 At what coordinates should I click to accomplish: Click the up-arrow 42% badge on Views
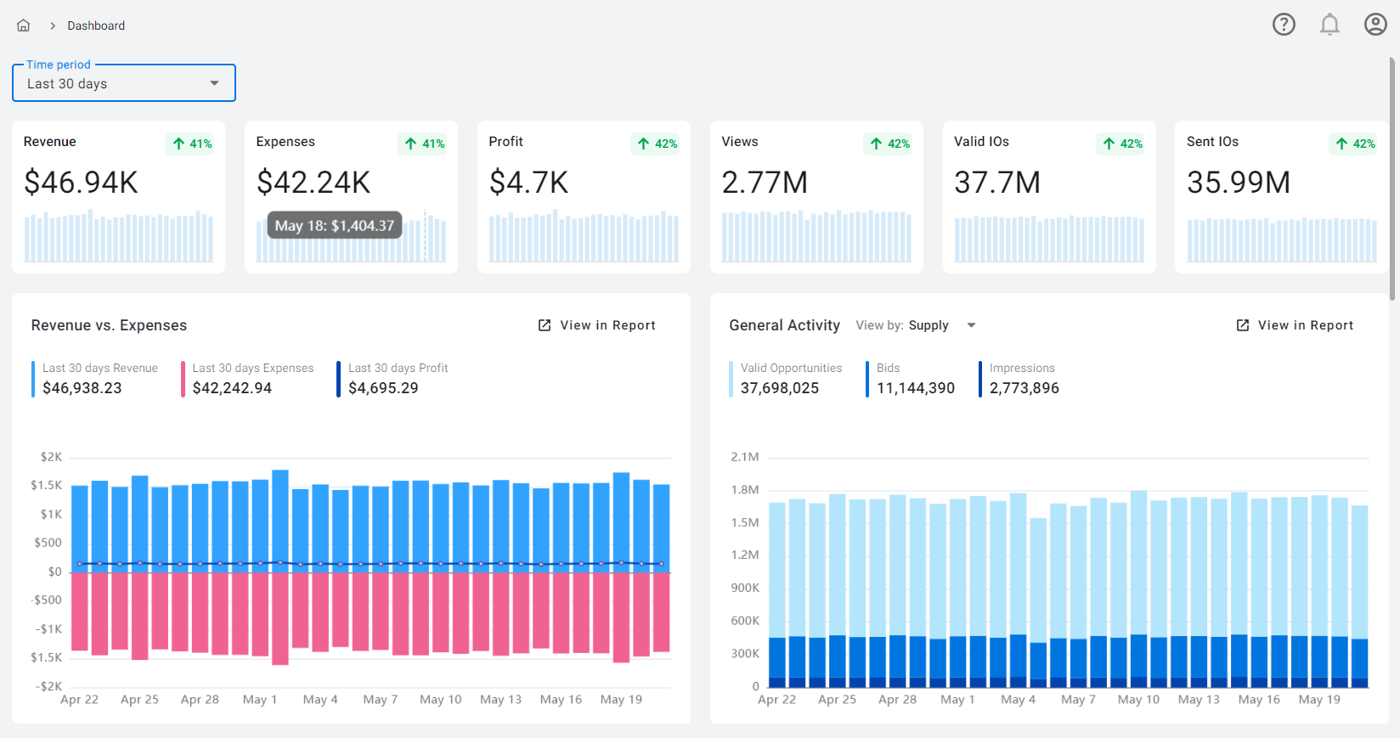(889, 144)
